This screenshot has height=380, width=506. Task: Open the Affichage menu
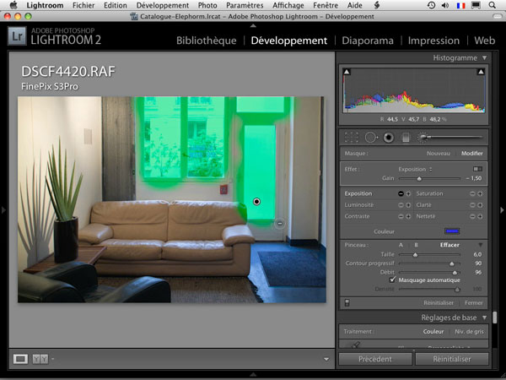click(x=288, y=6)
